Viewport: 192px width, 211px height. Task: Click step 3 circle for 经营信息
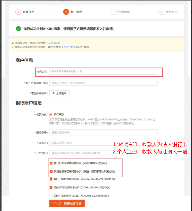113,12
